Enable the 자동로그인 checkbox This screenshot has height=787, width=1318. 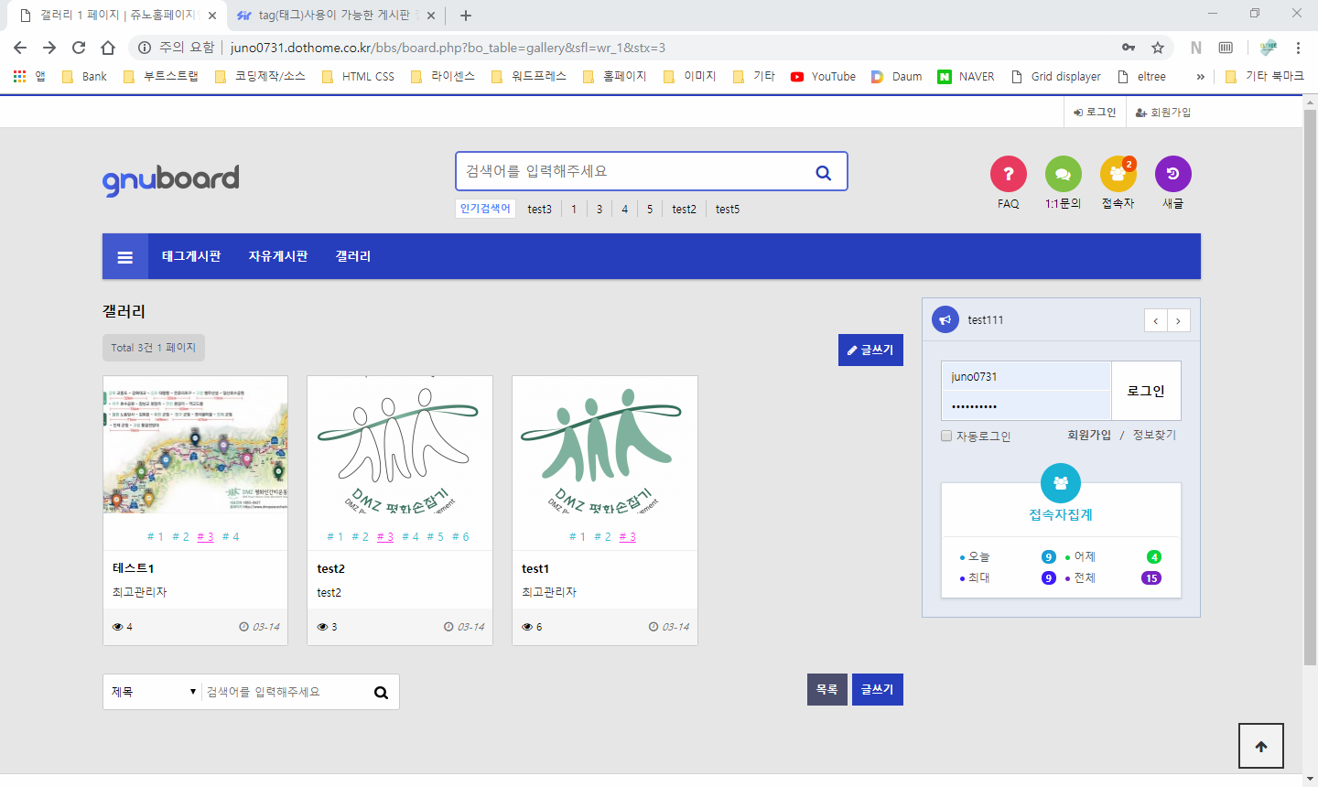[x=946, y=436]
